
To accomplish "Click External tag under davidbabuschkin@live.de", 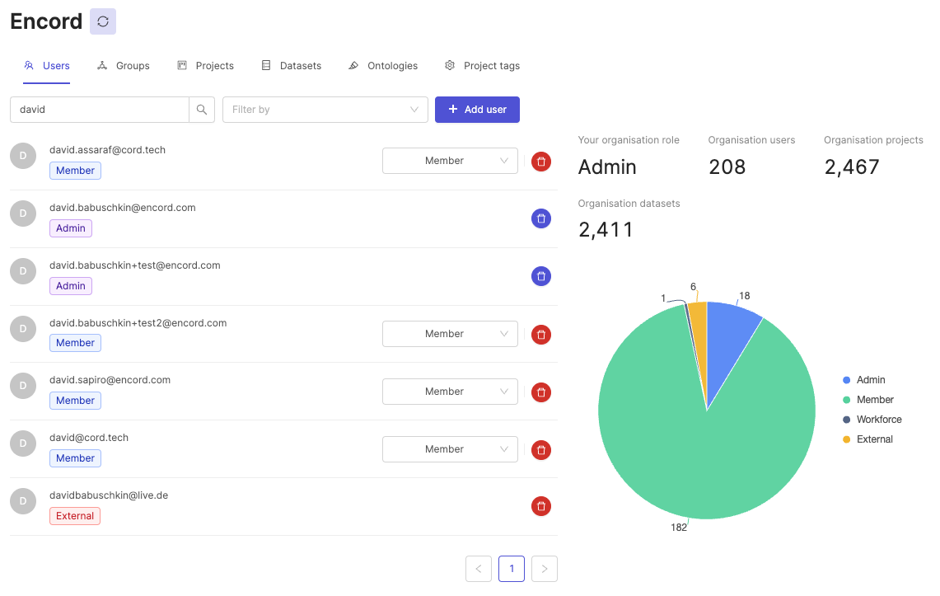I will 75,516.
